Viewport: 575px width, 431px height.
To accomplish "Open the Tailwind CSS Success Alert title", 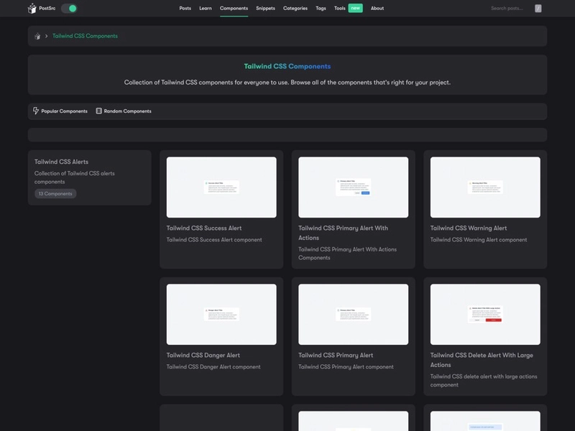I will click(204, 228).
